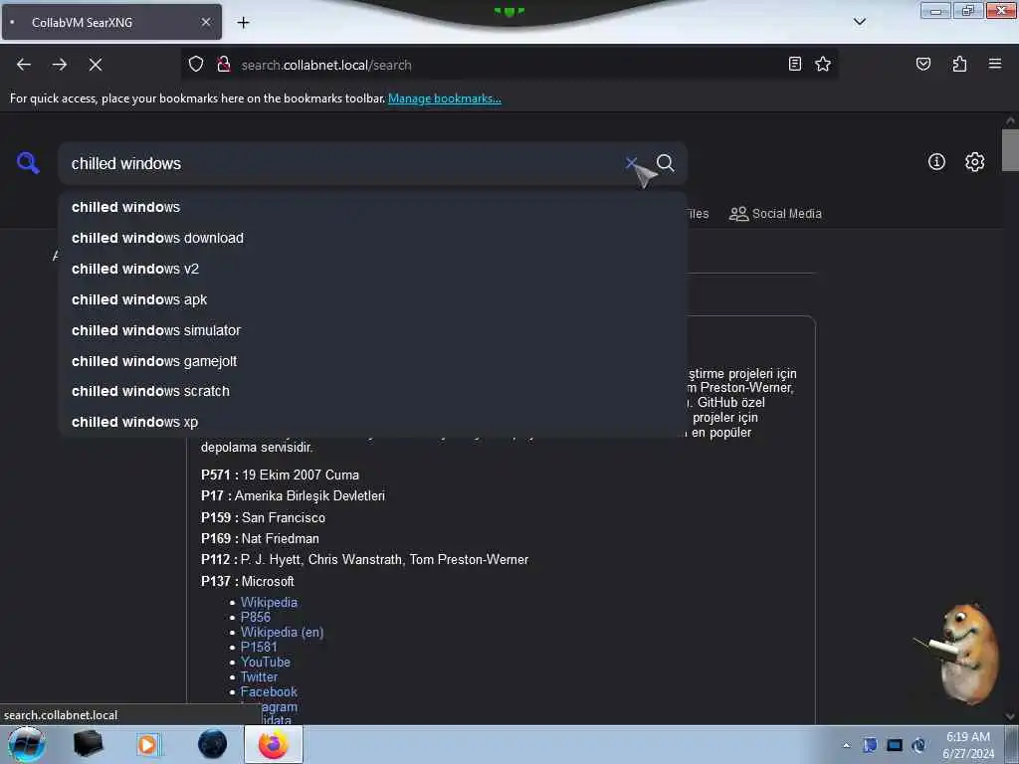Click the monitor tray icon
This screenshot has height=764, width=1019.
(895, 745)
